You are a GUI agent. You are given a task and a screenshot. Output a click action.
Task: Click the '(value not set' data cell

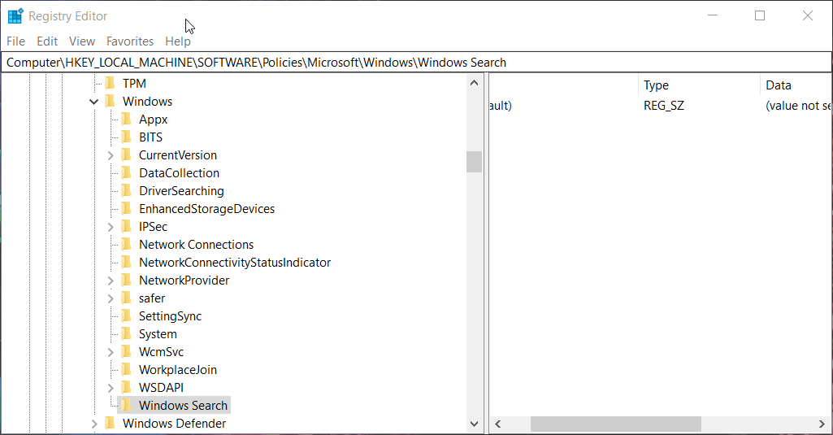pyautogui.click(x=797, y=105)
